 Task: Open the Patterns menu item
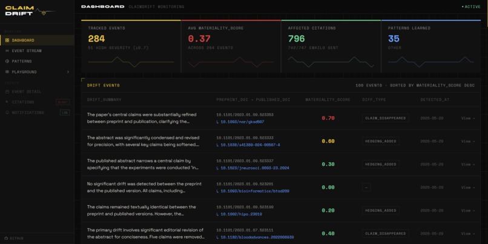point(38,61)
